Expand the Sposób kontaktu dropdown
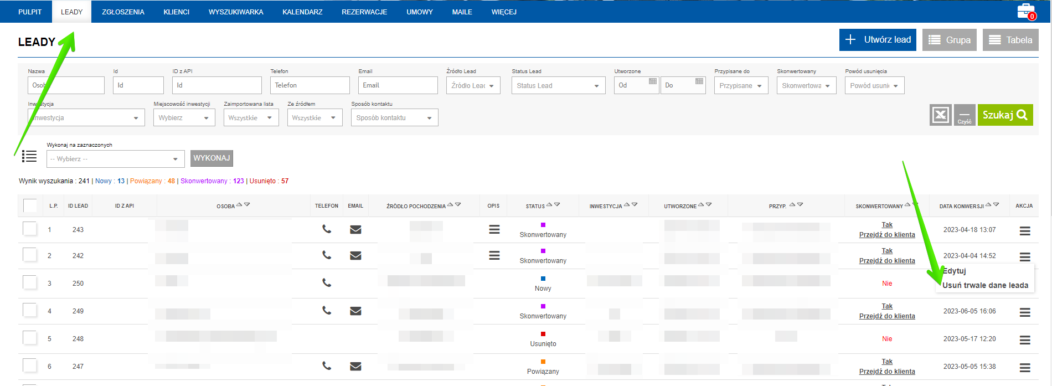This screenshot has width=1052, height=386. (394, 117)
